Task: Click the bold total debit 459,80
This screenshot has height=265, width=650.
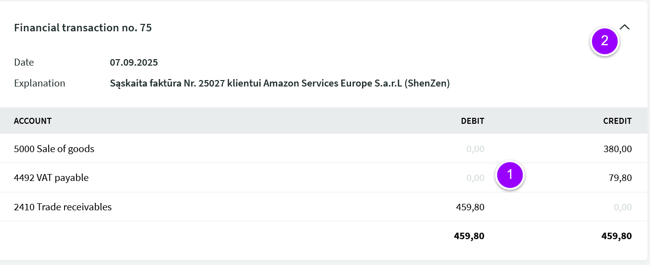Action: pyautogui.click(x=469, y=236)
